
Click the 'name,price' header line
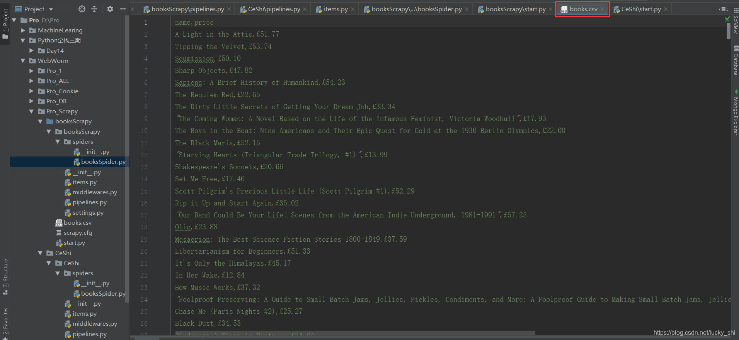(194, 22)
